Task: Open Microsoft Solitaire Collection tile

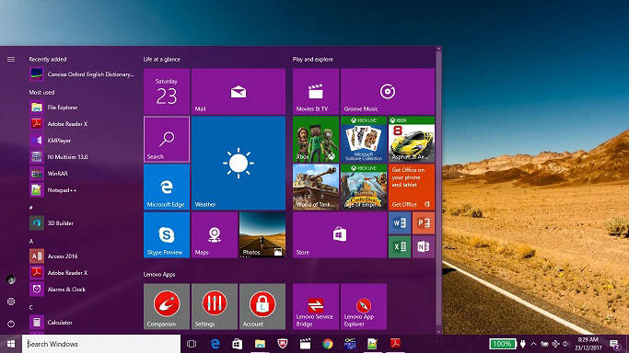Action: click(364, 140)
